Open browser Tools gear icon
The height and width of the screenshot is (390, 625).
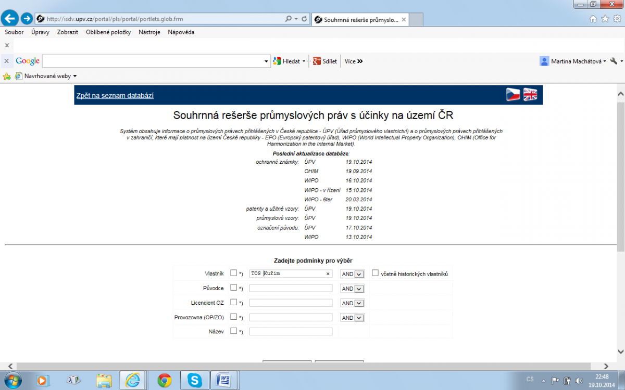coord(617,19)
